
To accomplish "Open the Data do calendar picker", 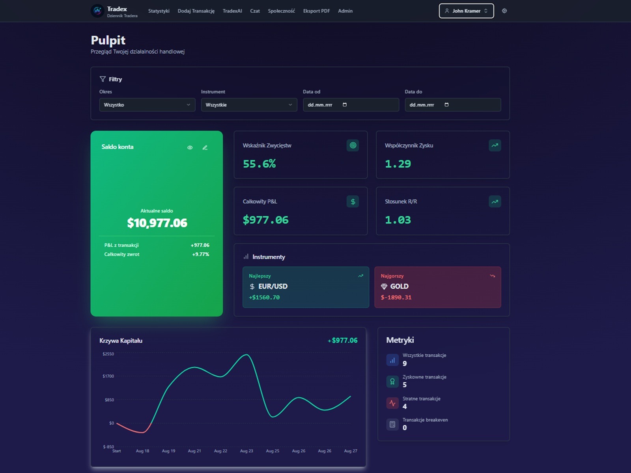I will (446, 105).
